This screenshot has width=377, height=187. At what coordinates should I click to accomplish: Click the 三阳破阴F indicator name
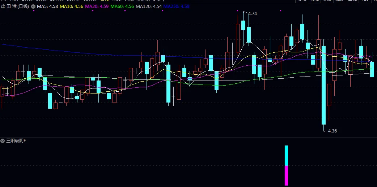click(16, 141)
